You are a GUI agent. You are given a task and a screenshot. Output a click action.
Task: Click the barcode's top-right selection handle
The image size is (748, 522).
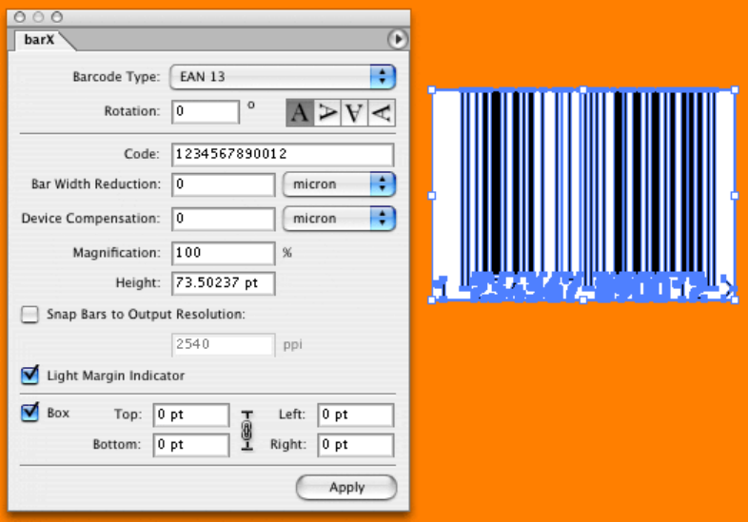(x=735, y=89)
